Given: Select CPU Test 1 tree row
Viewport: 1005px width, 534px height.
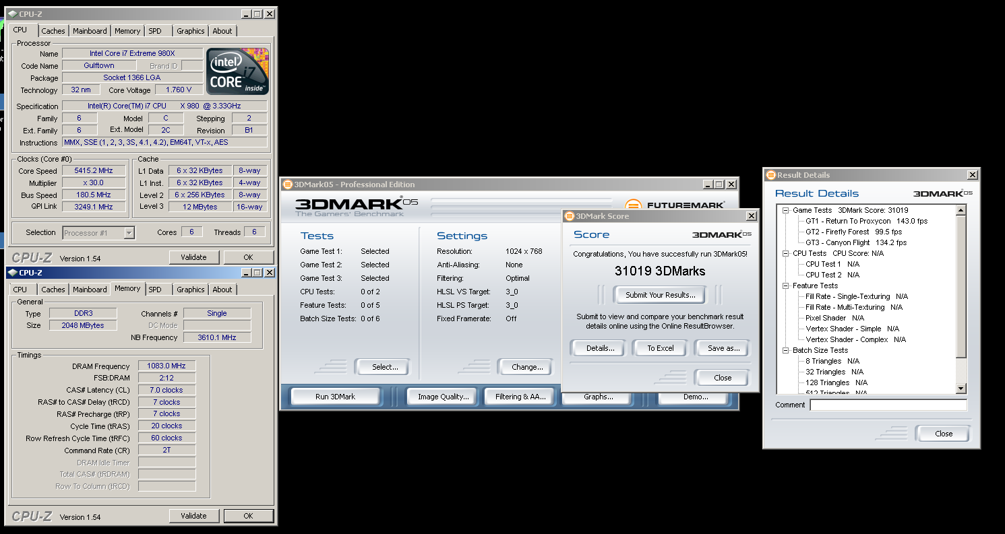Looking at the screenshot, I should 832,264.
